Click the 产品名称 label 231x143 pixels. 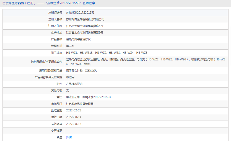(56, 39)
